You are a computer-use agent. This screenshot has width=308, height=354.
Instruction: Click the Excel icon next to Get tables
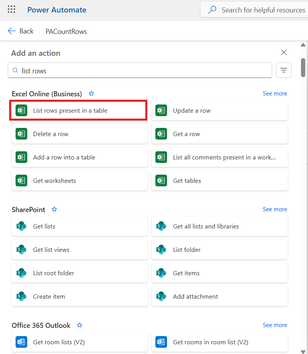point(161,181)
